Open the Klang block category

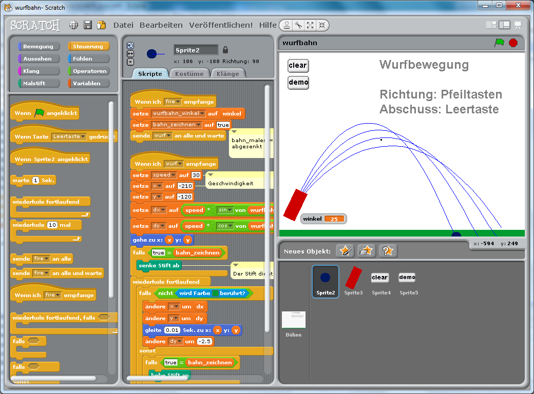[x=39, y=71]
